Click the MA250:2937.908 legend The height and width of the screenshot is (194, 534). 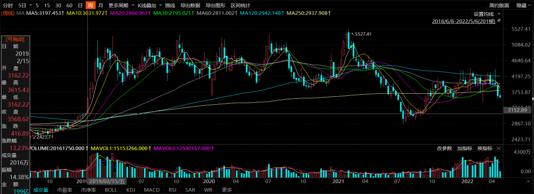click(x=309, y=13)
